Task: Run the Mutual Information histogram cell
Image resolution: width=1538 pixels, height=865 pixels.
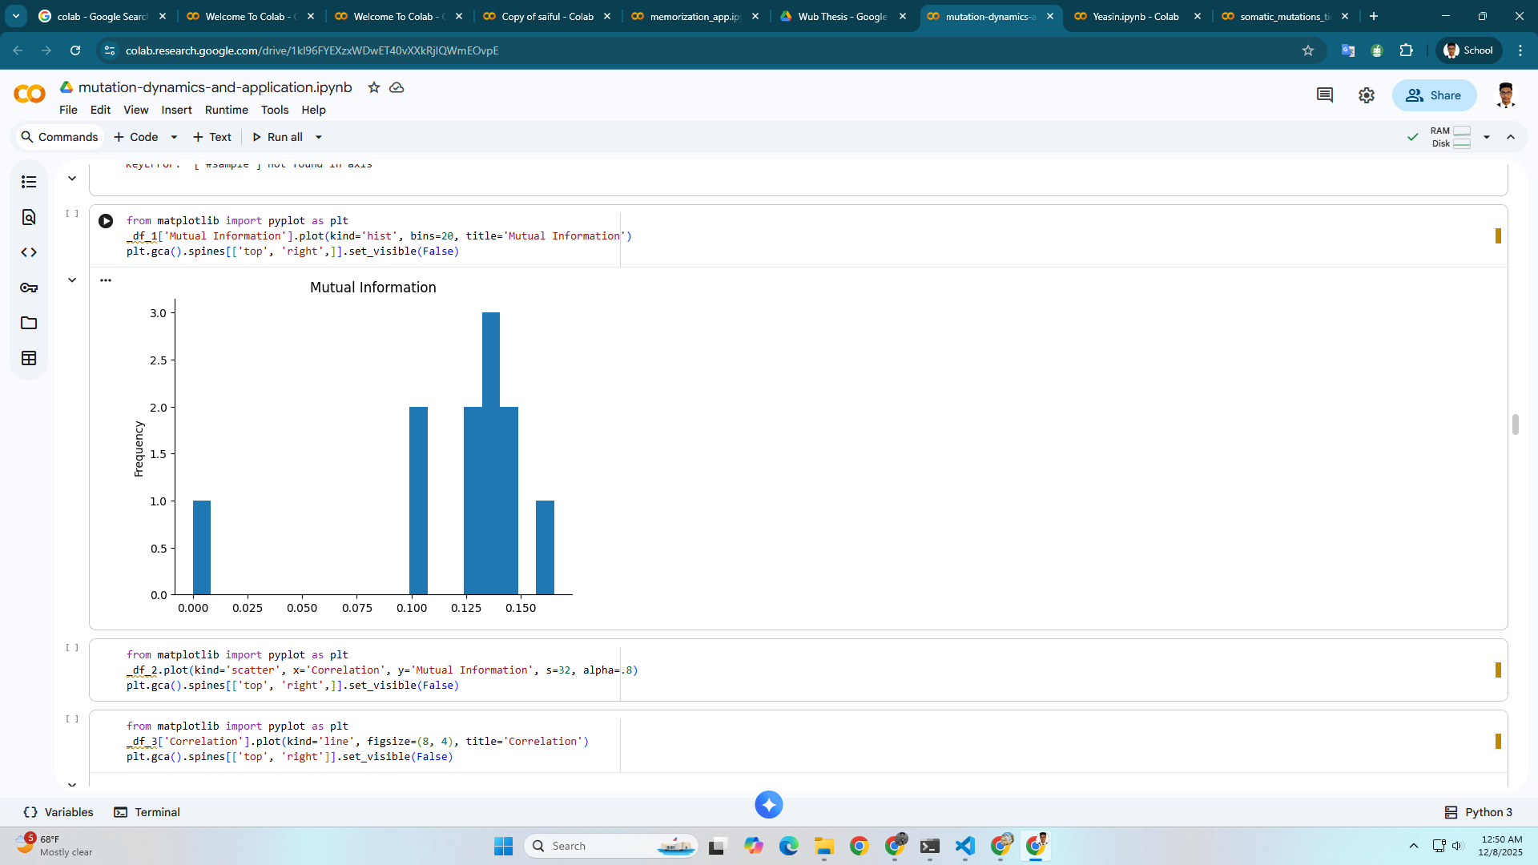Action: 105,221
